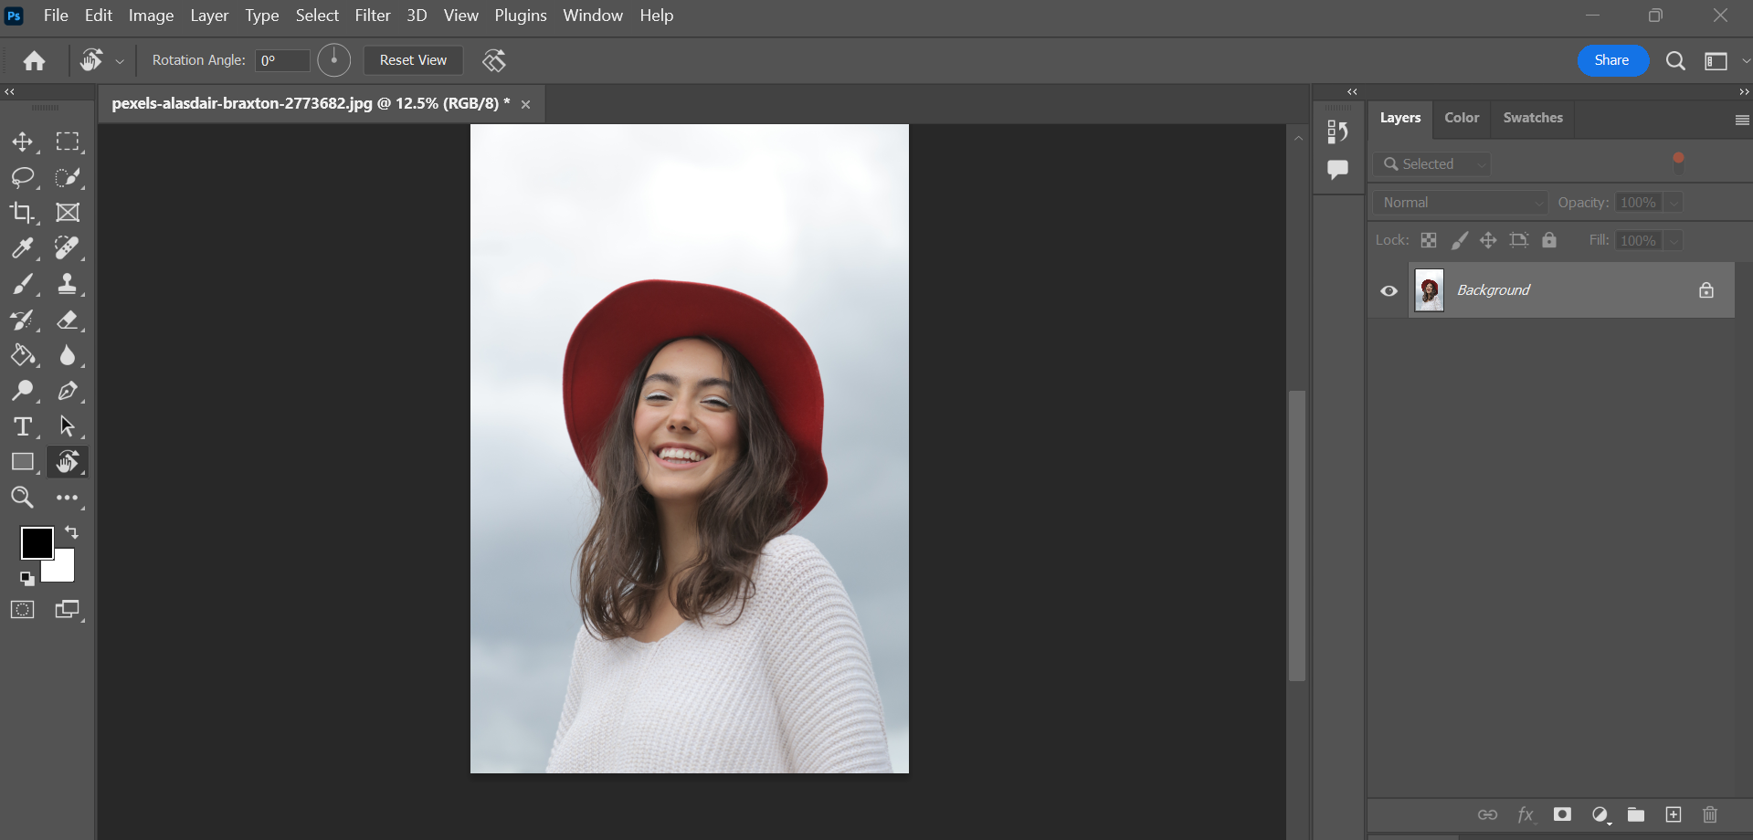Activate the Zoom tool
Screen dimensions: 1753x840
pyautogui.click(x=22, y=498)
